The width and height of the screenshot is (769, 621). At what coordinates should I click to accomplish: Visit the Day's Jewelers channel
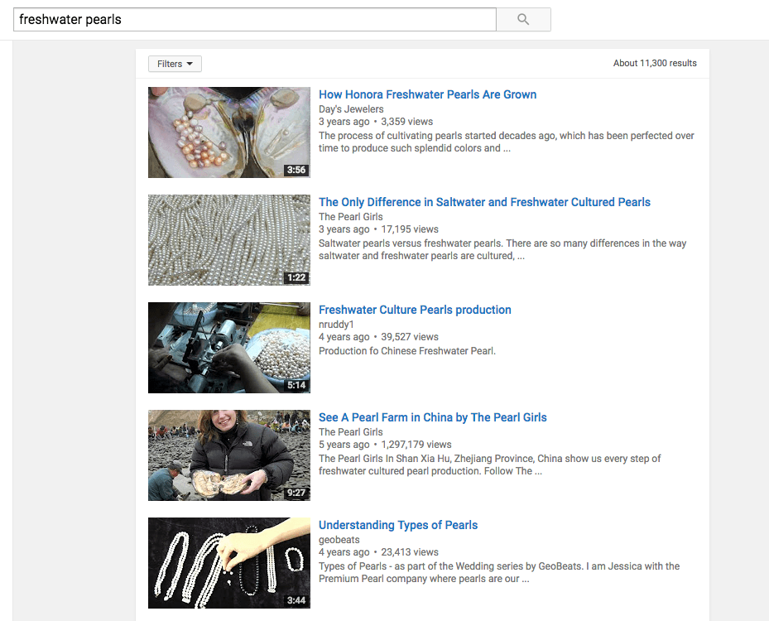[351, 109]
